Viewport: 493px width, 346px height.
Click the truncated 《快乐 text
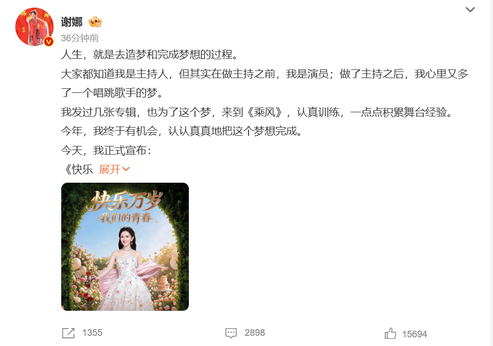78,169
